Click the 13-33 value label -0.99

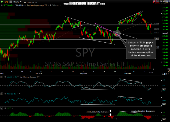click(x=164, y=119)
